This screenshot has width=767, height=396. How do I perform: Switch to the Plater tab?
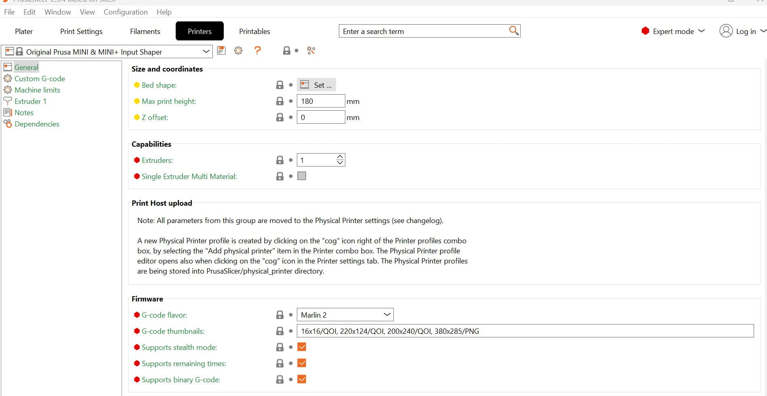pos(24,31)
